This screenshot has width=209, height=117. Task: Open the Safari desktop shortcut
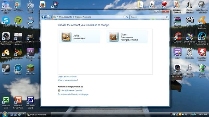[x=30, y=22]
